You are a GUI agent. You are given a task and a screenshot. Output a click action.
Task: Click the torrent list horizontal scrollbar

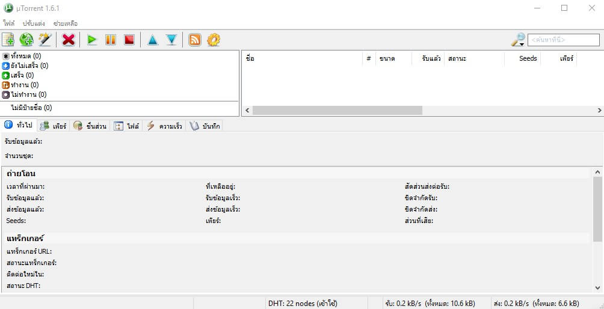(x=337, y=111)
